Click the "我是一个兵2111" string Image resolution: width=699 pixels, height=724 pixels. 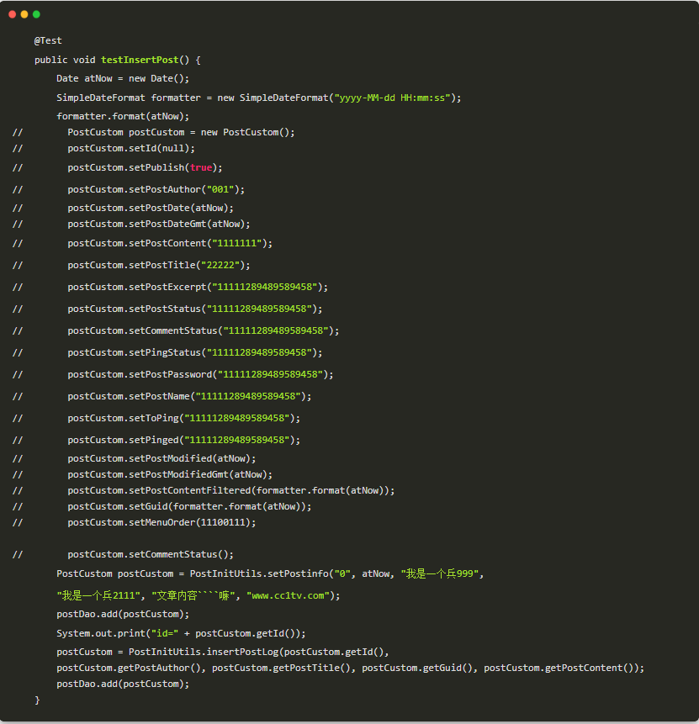point(98,596)
